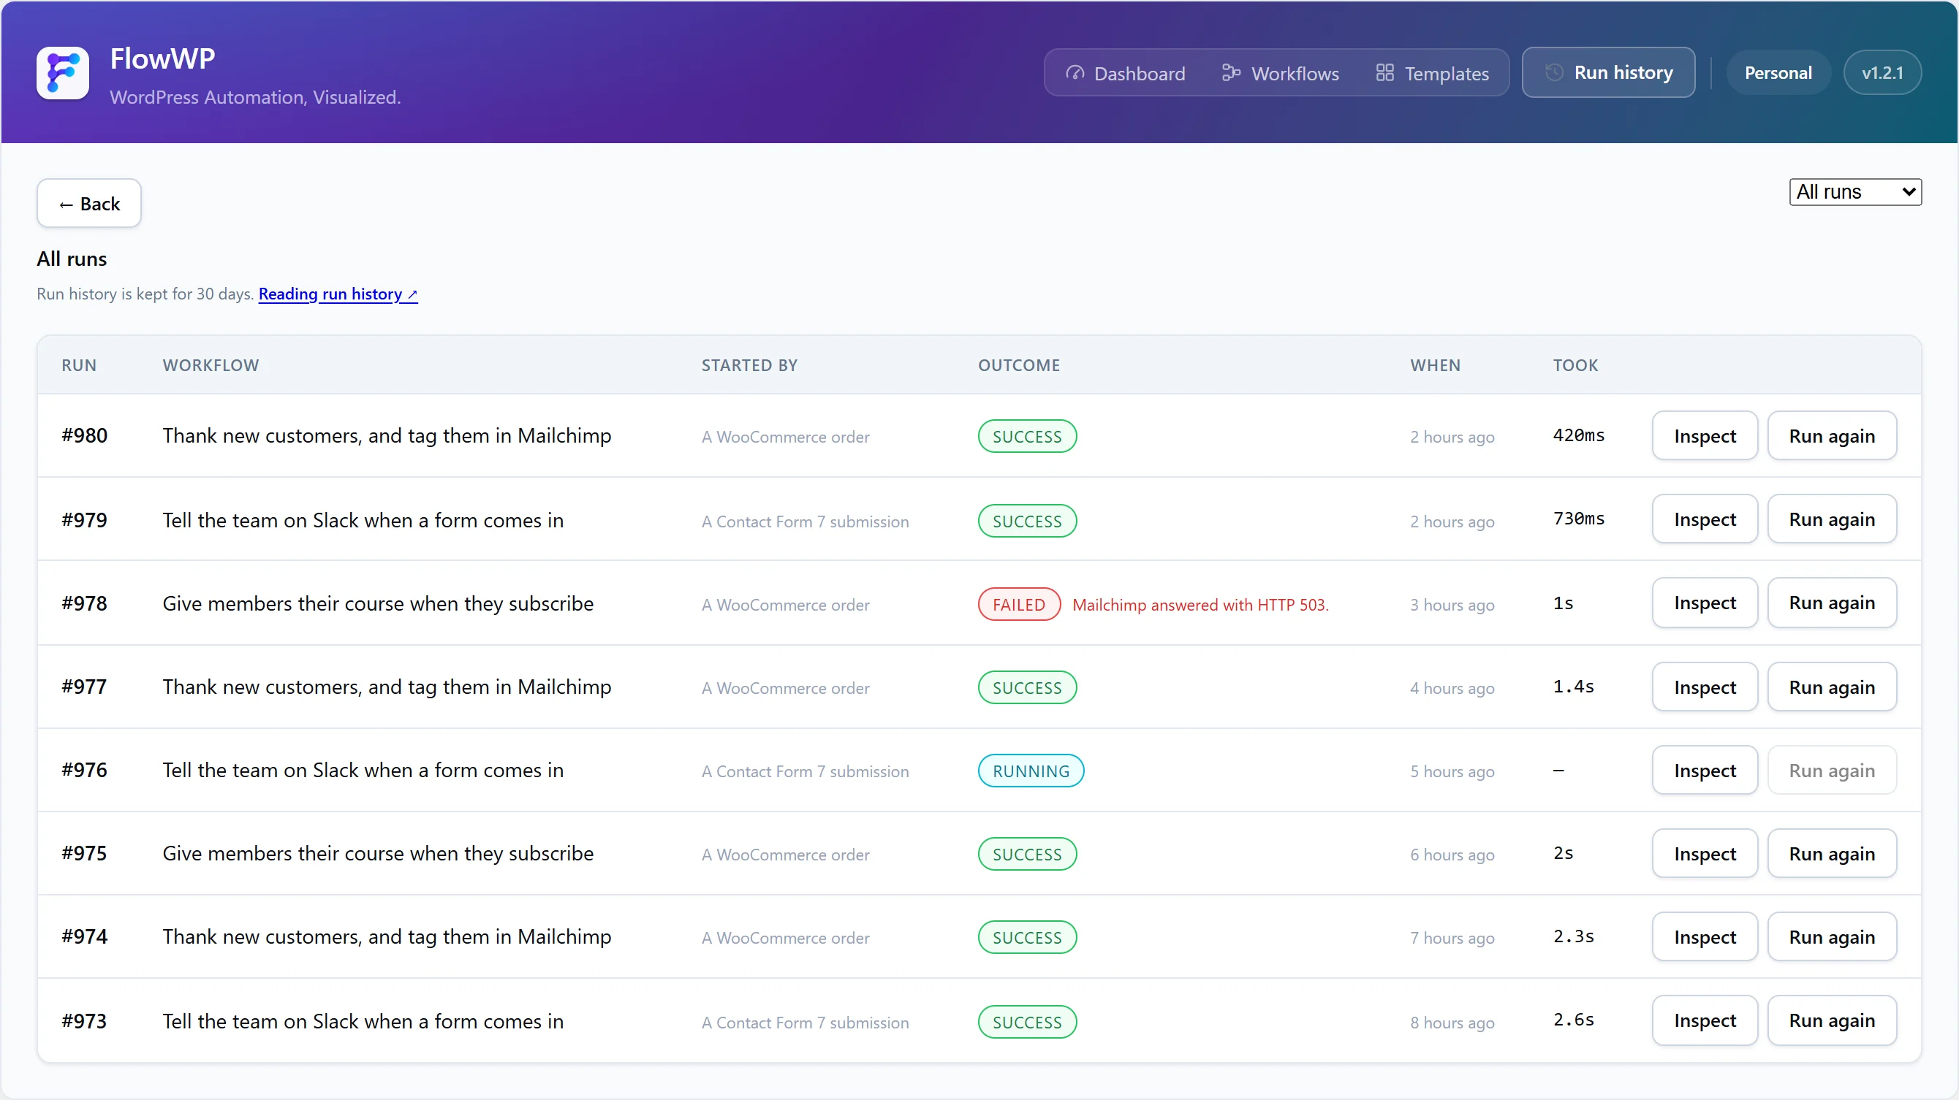The image size is (1959, 1100).
Task: Inspect run #975
Action: [x=1704, y=853]
